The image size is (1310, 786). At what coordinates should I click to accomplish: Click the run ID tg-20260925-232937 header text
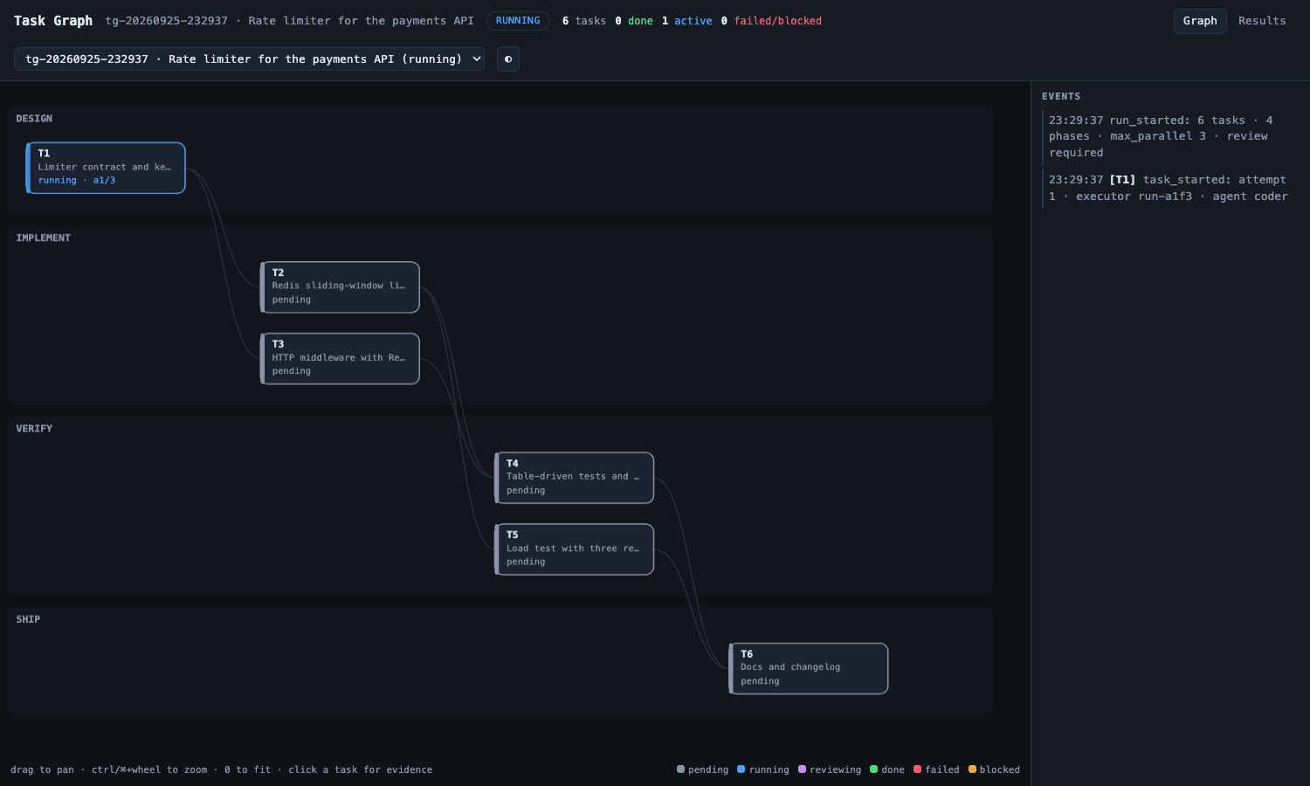pos(167,21)
